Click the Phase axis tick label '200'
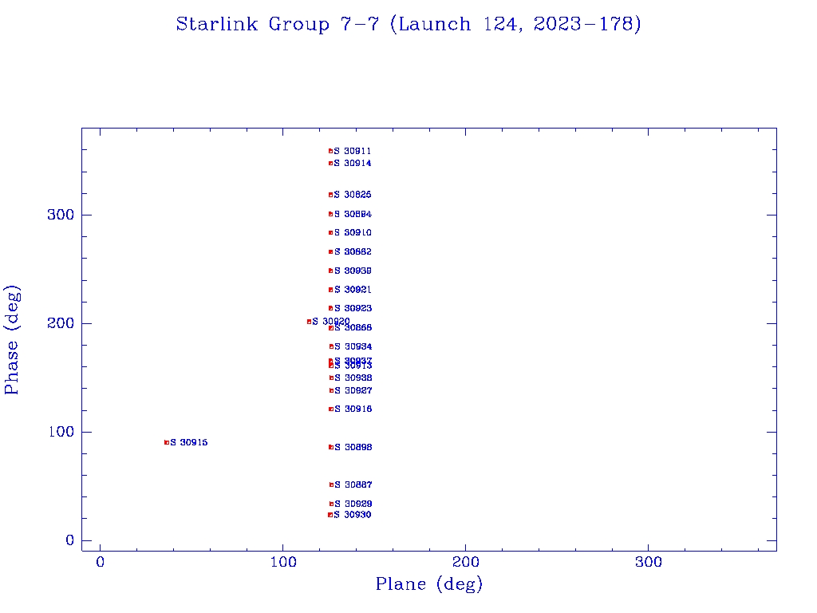 (x=61, y=323)
